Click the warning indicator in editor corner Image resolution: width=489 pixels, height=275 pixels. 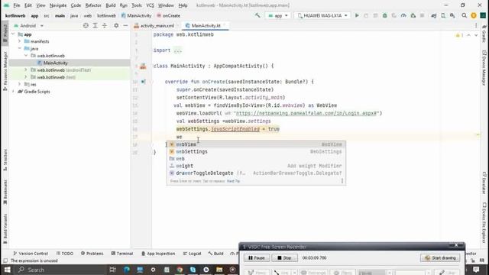(x=459, y=35)
